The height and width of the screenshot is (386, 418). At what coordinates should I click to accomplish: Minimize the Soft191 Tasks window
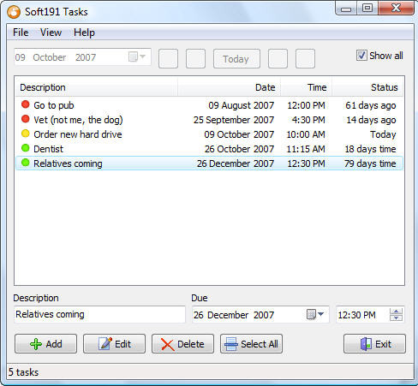[x=346, y=9]
